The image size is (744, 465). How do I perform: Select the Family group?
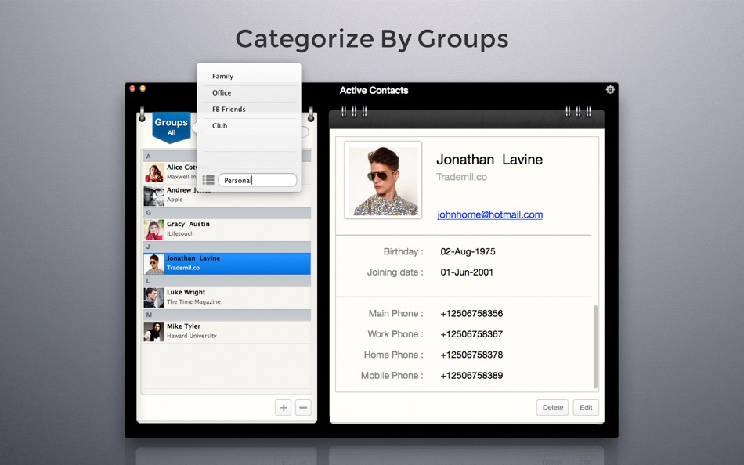pos(250,76)
